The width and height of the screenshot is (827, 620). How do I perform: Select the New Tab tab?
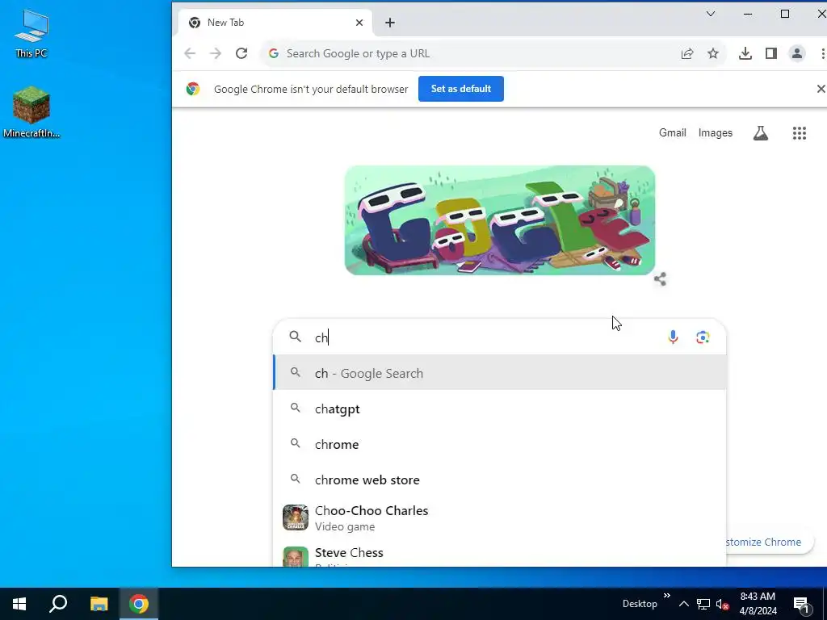pyautogui.click(x=275, y=23)
